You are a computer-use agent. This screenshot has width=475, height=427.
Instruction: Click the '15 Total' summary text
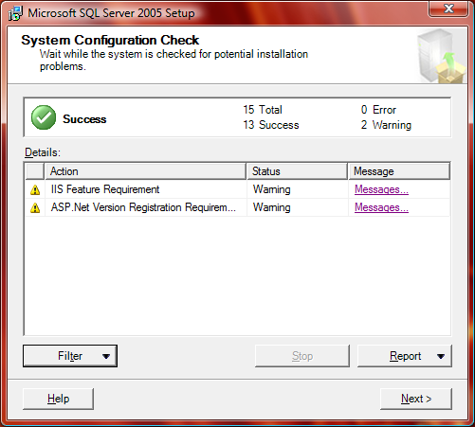[x=263, y=110]
